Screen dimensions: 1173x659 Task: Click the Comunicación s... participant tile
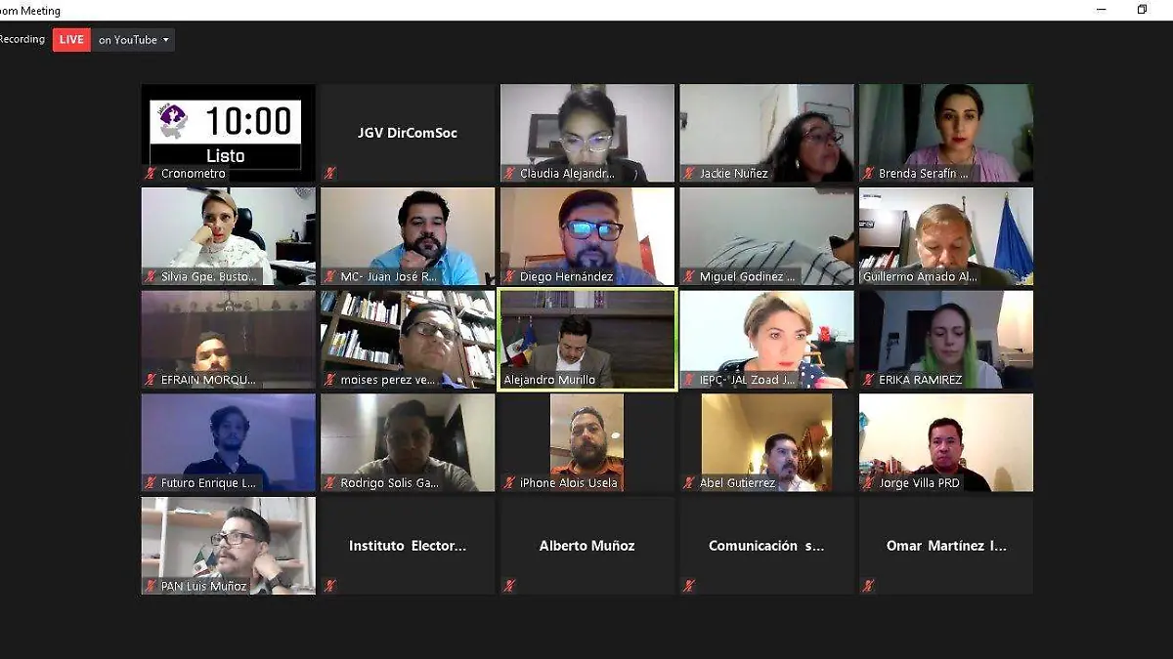[766, 546]
